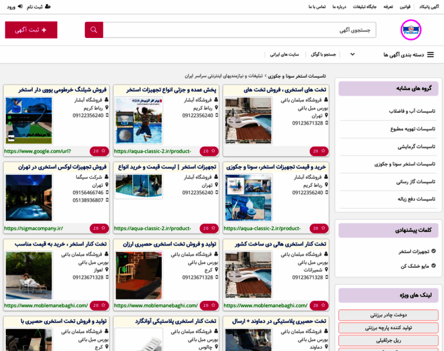
Task: Select تاسیسات گرمایشی group
Action: pyautogui.click(x=416, y=147)
